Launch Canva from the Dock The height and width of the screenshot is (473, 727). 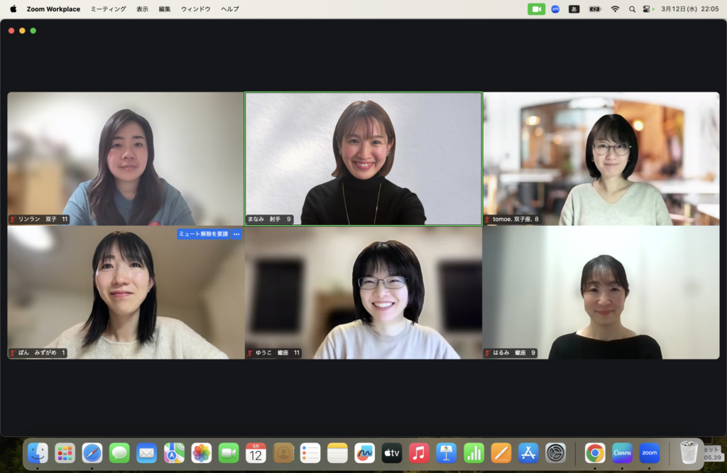(x=622, y=452)
